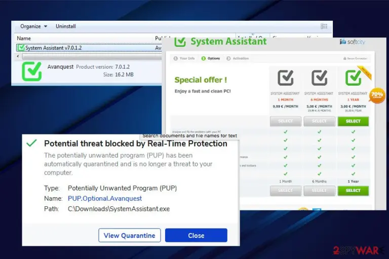This screenshot has width=389, height=259.
Task: Click the Name column header
Action: (24, 38)
